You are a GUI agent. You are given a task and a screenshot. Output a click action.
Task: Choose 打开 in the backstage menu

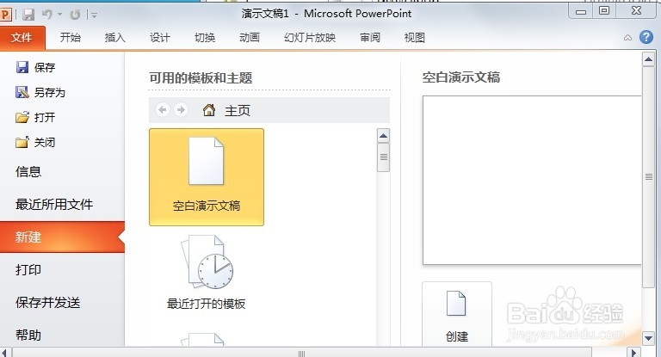[35, 117]
